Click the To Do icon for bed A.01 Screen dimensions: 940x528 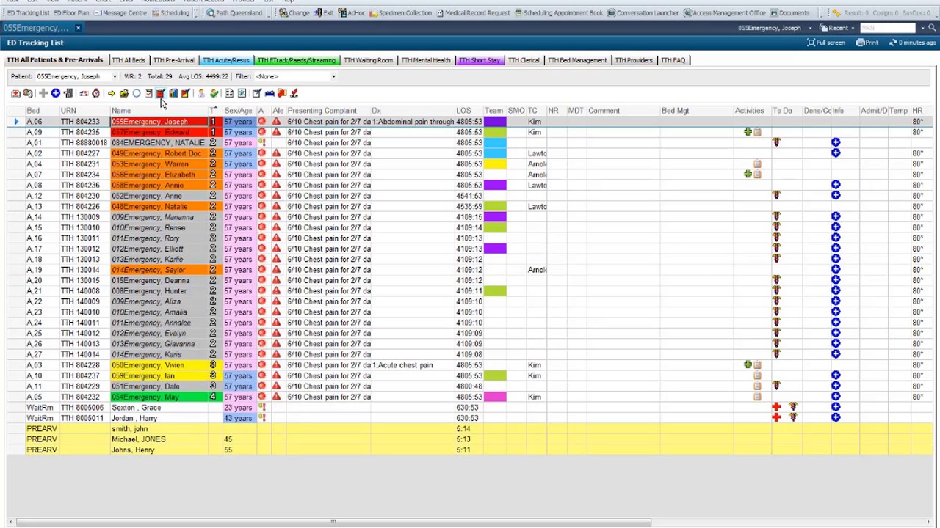point(776,143)
